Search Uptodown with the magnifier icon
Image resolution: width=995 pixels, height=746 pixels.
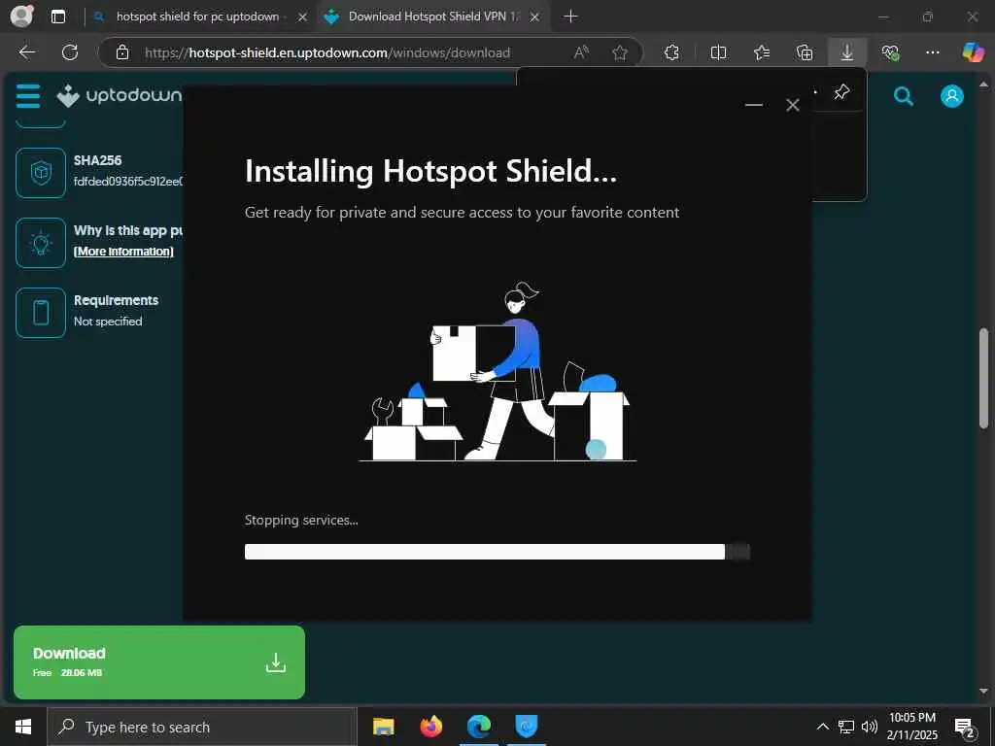pos(903,96)
